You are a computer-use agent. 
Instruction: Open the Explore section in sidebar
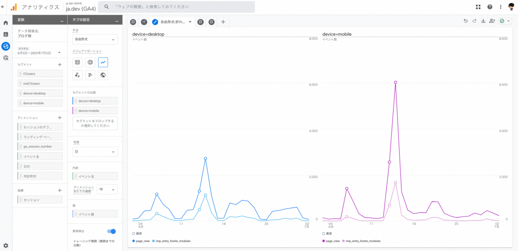tap(6, 46)
